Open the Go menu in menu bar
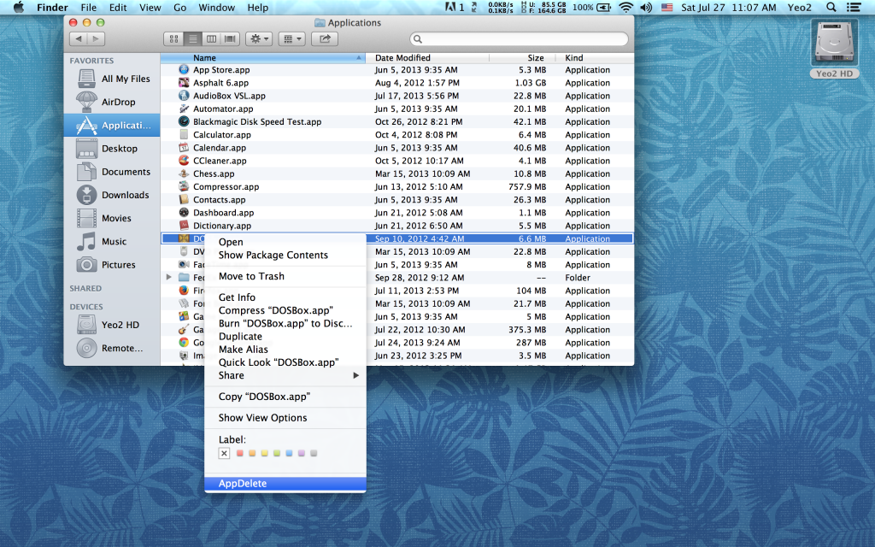This screenshot has width=875, height=547. tap(179, 7)
